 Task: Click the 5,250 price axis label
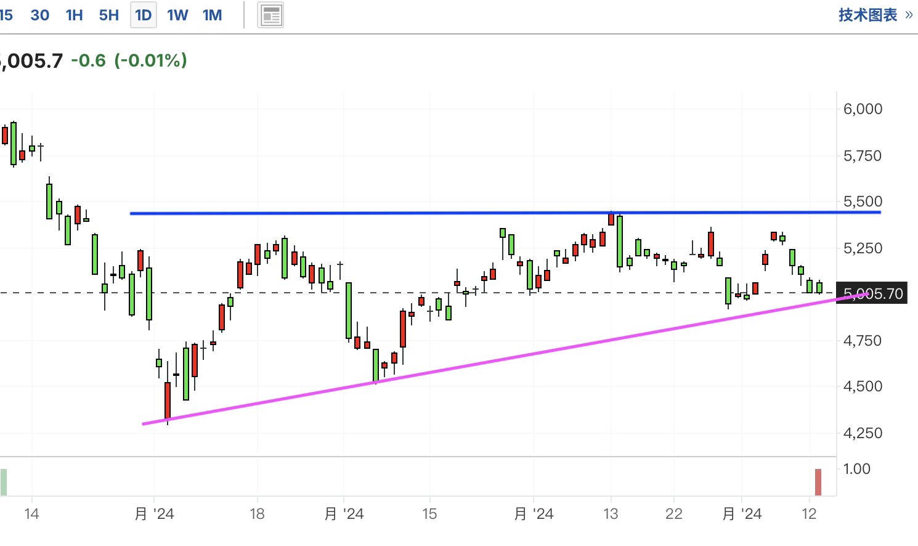[863, 248]
